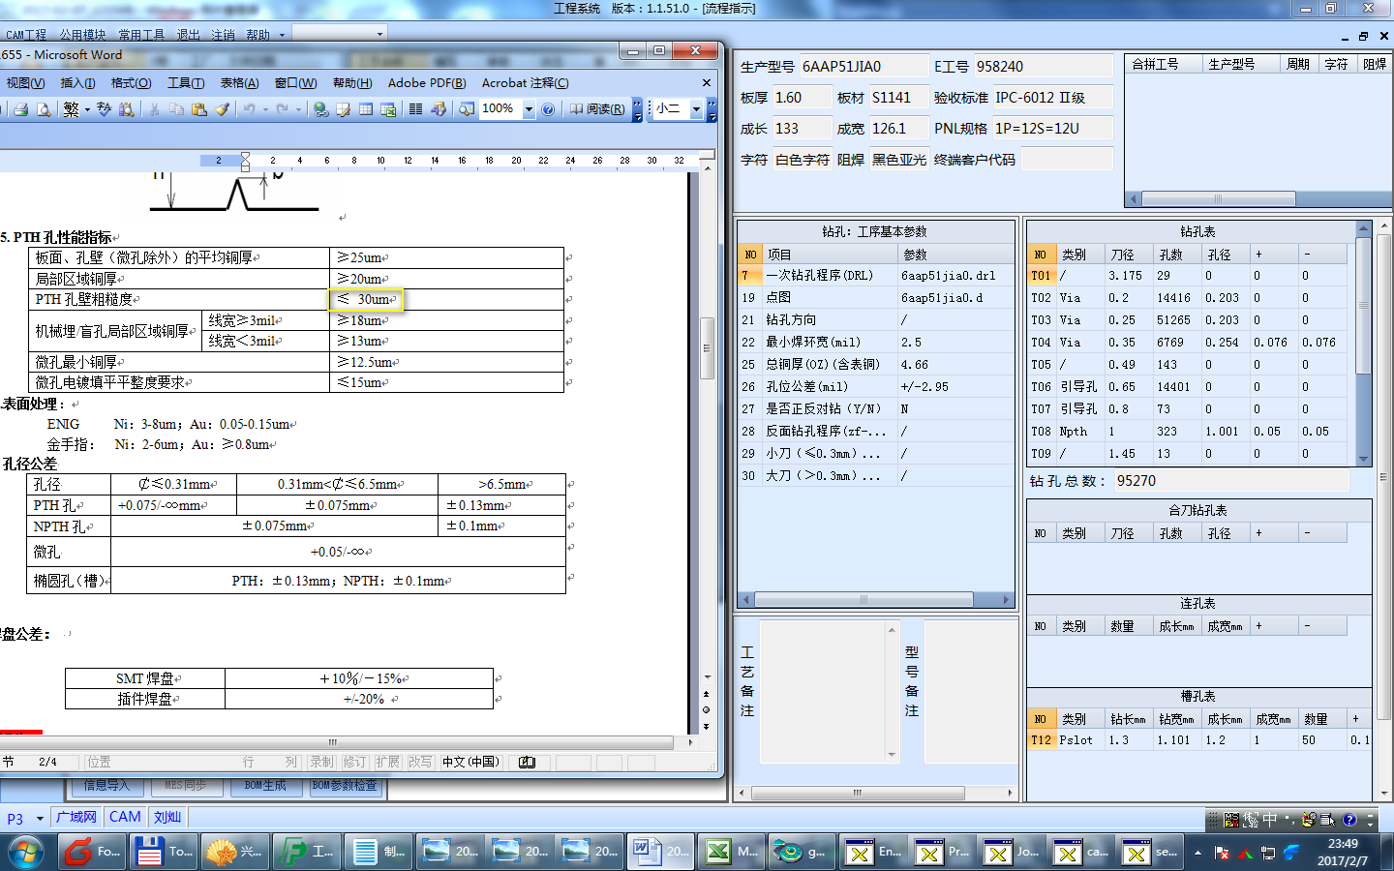Open the 格式(O) menu in Word
This screenshot has width=1394, height=871.
(x=131, y=83)
